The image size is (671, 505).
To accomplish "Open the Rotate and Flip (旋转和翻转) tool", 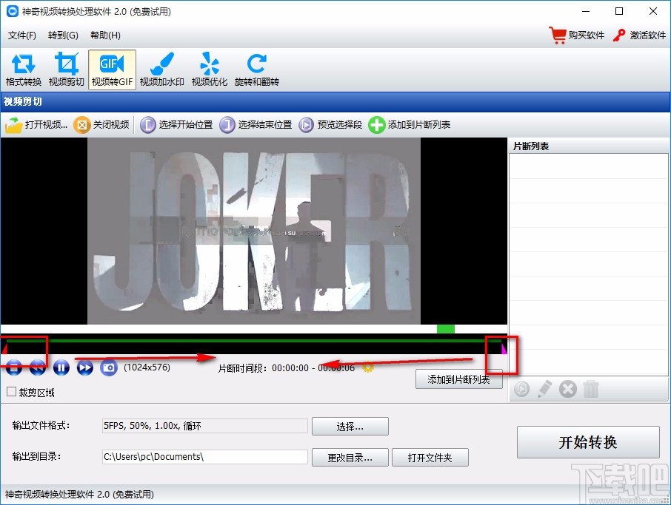I will coord(257,70).
